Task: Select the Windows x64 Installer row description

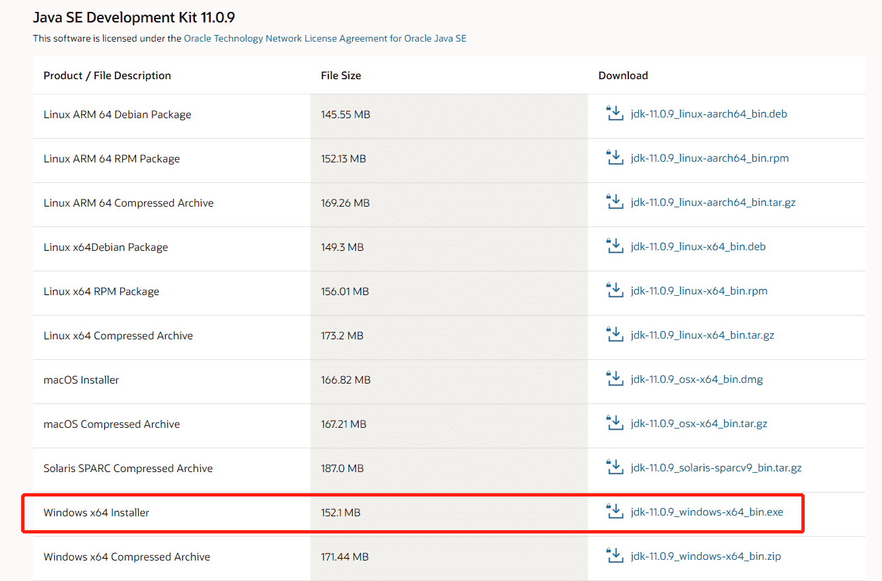Action: (x=96, y=512)
